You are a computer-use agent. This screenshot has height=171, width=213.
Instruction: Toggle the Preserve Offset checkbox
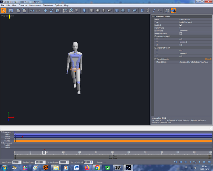coord(180,34)
